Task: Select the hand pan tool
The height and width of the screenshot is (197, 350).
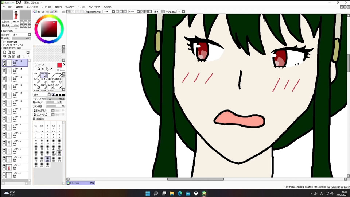Action: click(x=47, y=69)
